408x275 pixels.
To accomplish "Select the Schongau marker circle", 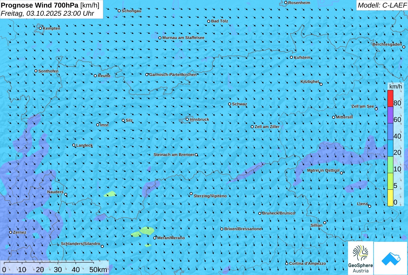I will tap(119, 11).
